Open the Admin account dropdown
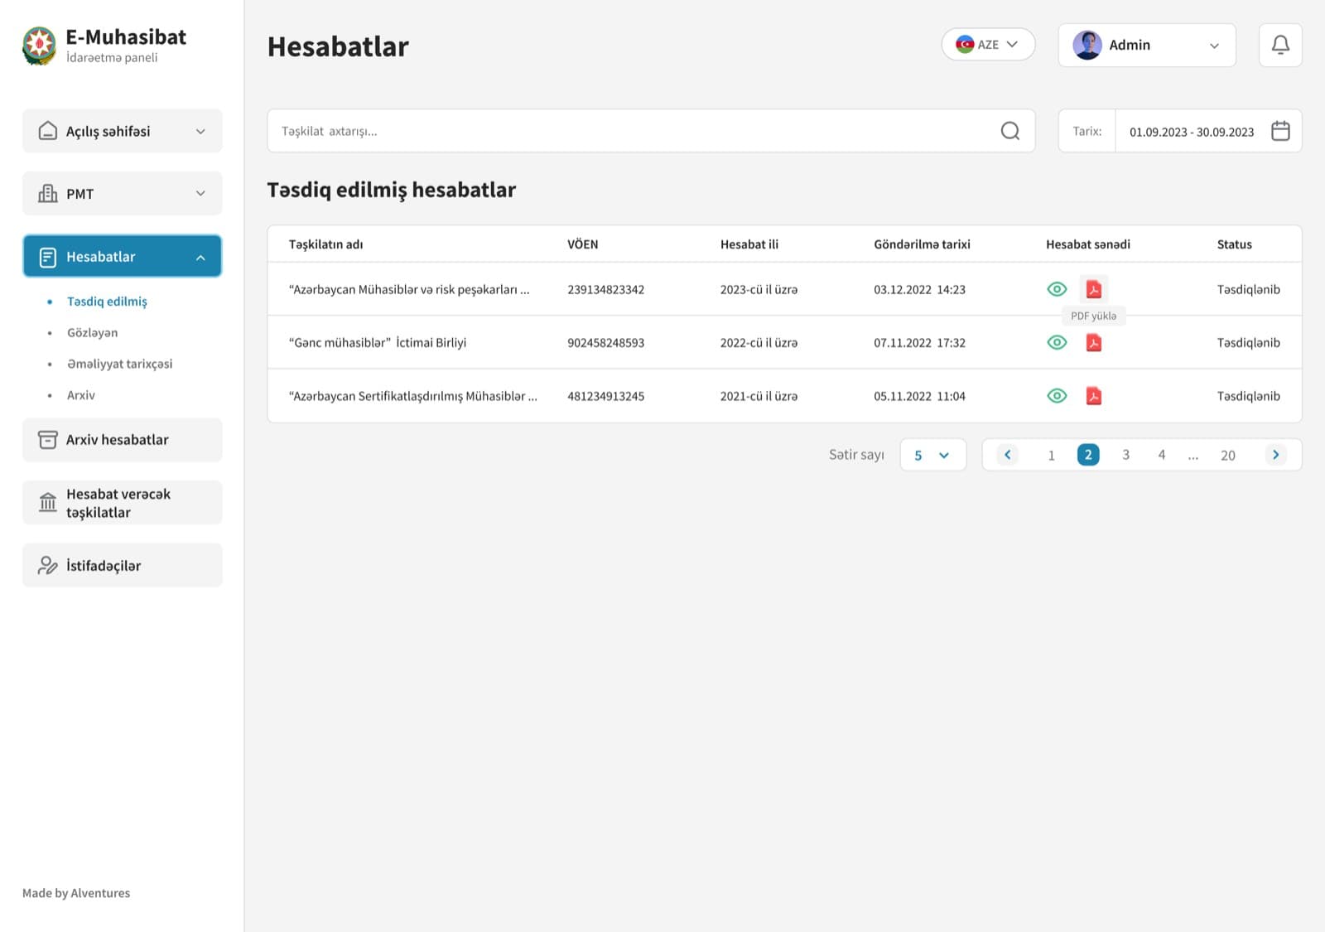The height and width of the screenshot is (932, 1325). (1147, 45)
